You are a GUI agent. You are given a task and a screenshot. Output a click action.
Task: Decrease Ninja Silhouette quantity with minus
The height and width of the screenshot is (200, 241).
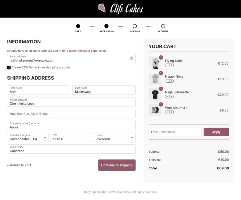point(167,97)
